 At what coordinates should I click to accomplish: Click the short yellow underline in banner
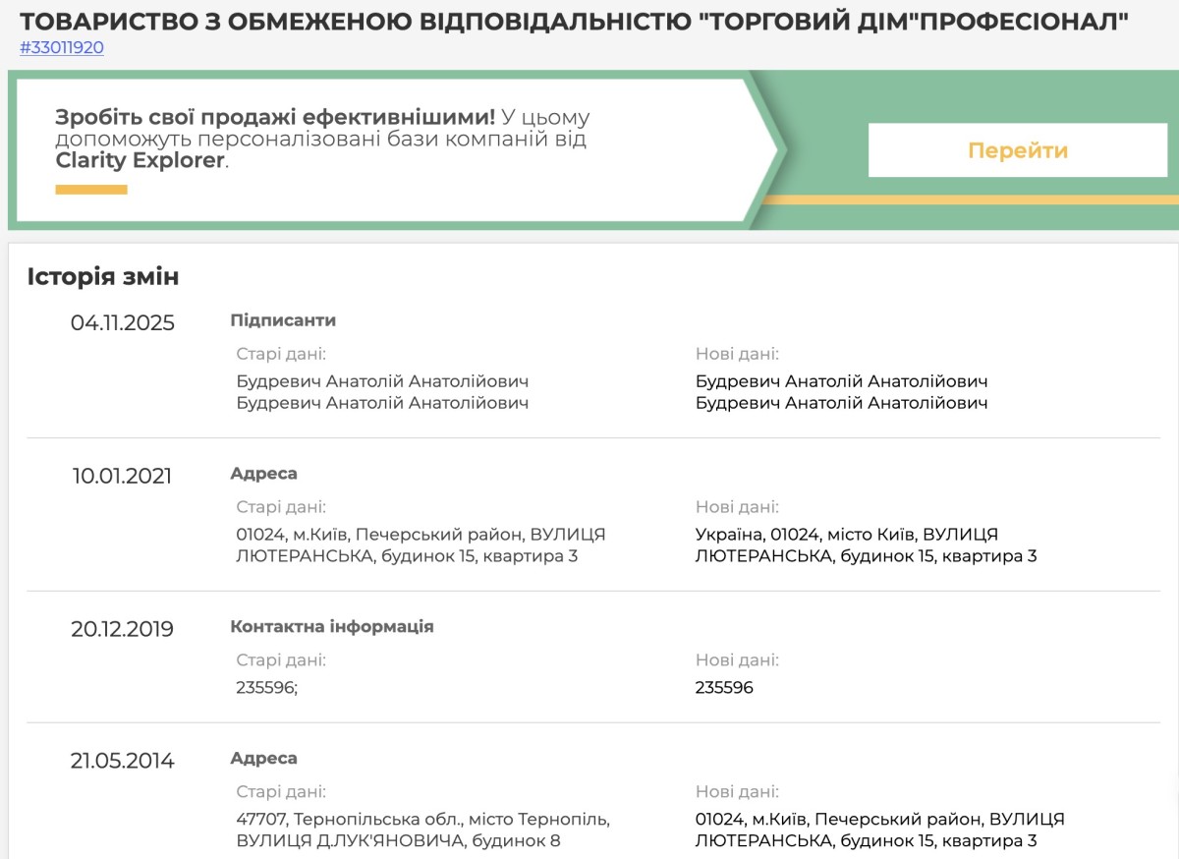(x=91, y=190)
